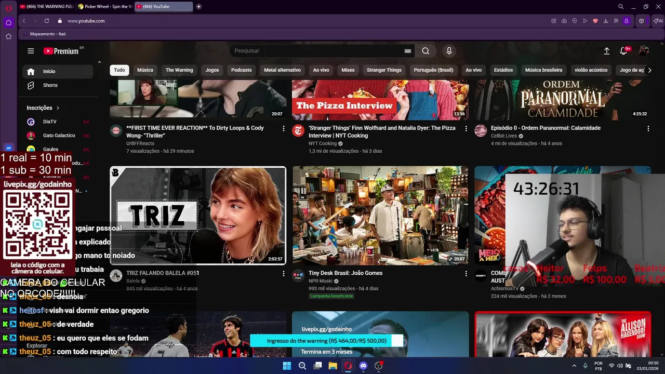Open the on-screen keyboard in search box
665x374 pixels.
tap(408, 51)
